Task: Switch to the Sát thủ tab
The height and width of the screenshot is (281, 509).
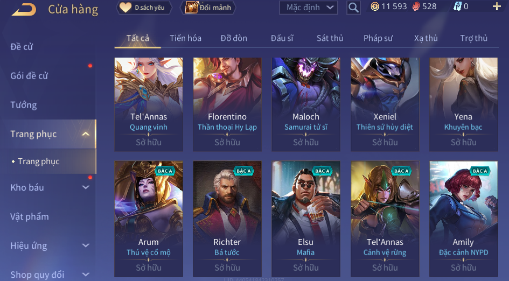Action: click(x=330, y=38)
